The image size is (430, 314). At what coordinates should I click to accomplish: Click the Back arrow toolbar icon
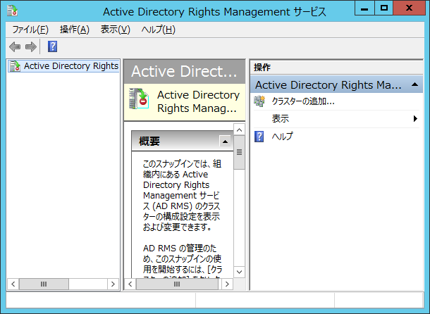pyautogui.click(x=15, y=47)
